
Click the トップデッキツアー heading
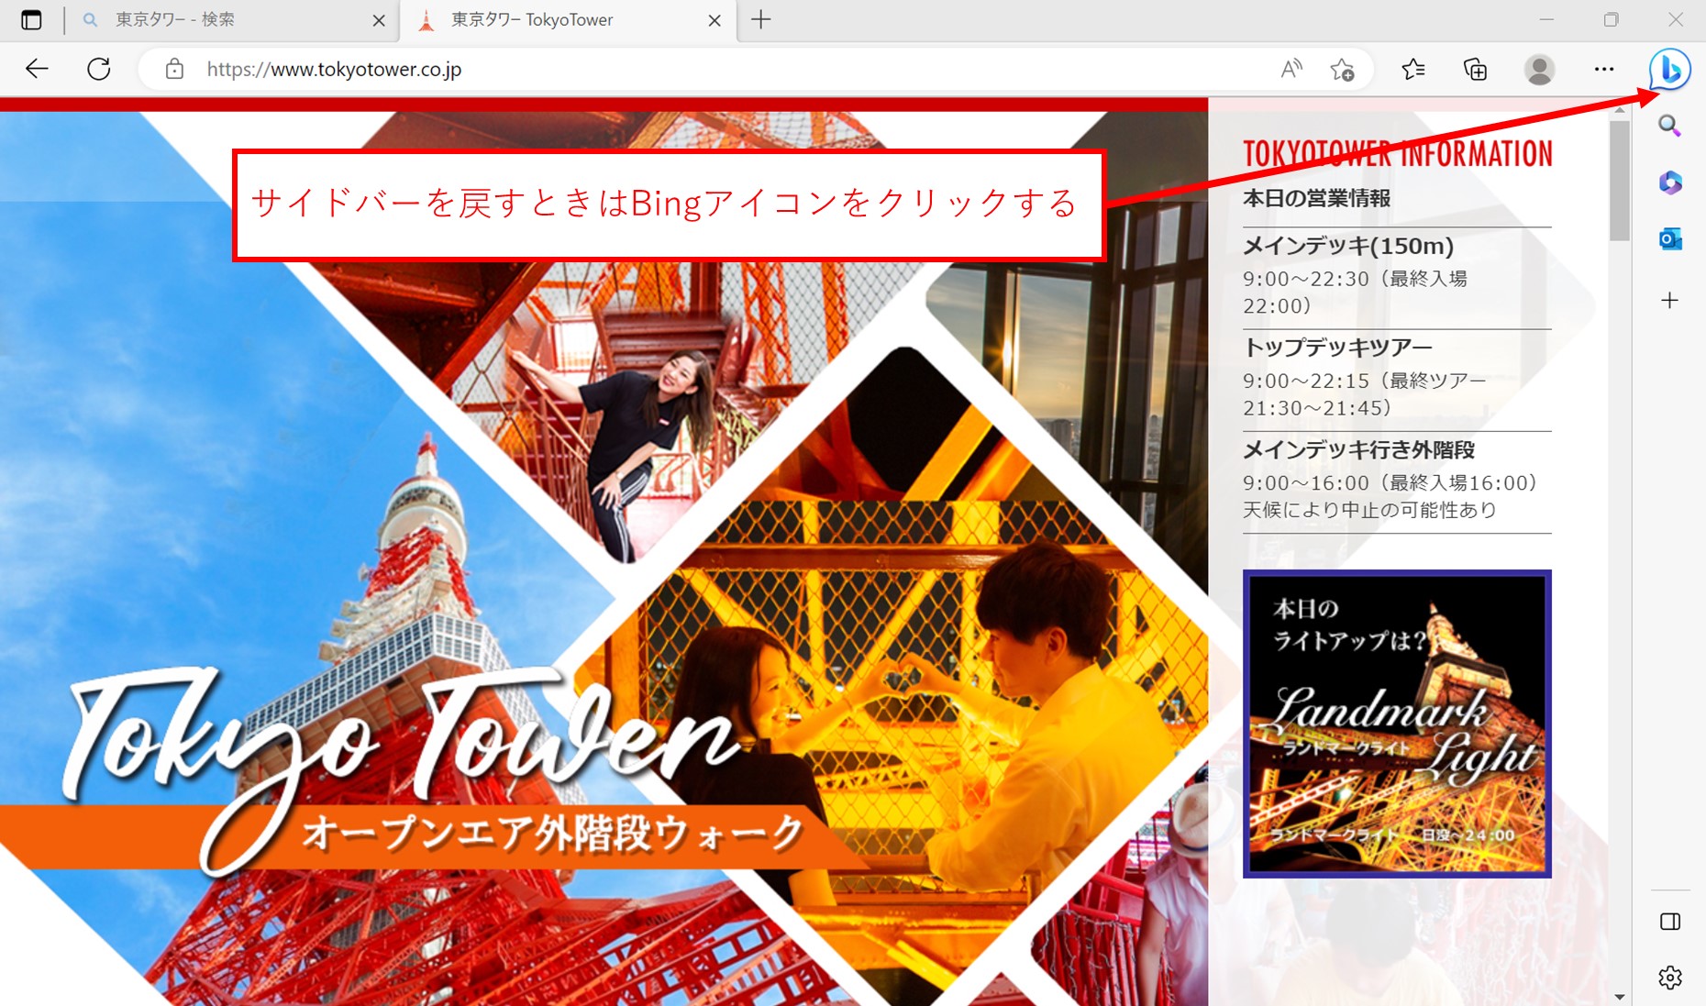tap(1337, 348)
